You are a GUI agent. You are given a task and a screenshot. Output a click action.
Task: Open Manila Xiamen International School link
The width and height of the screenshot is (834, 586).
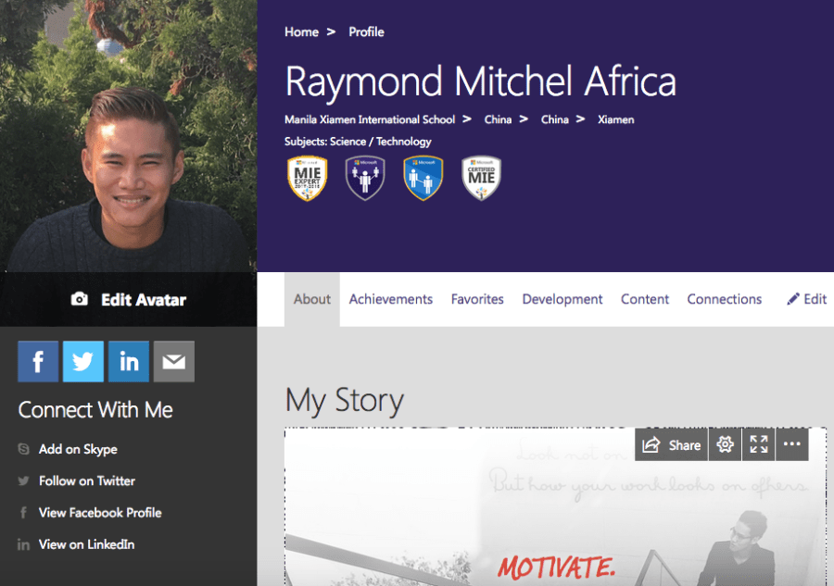tap(370, 119)
